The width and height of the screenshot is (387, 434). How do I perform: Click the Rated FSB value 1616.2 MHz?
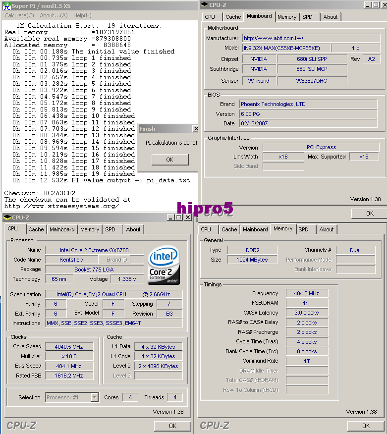[x=69, y=376]
